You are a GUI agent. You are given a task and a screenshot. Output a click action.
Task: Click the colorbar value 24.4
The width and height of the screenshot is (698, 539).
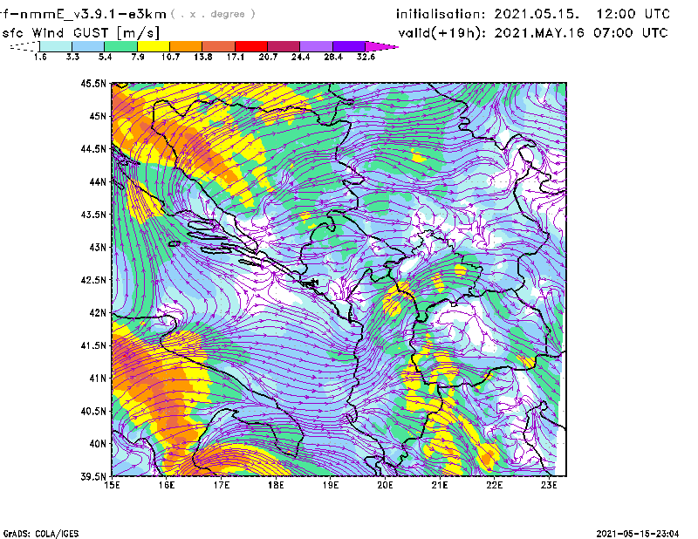300,57
